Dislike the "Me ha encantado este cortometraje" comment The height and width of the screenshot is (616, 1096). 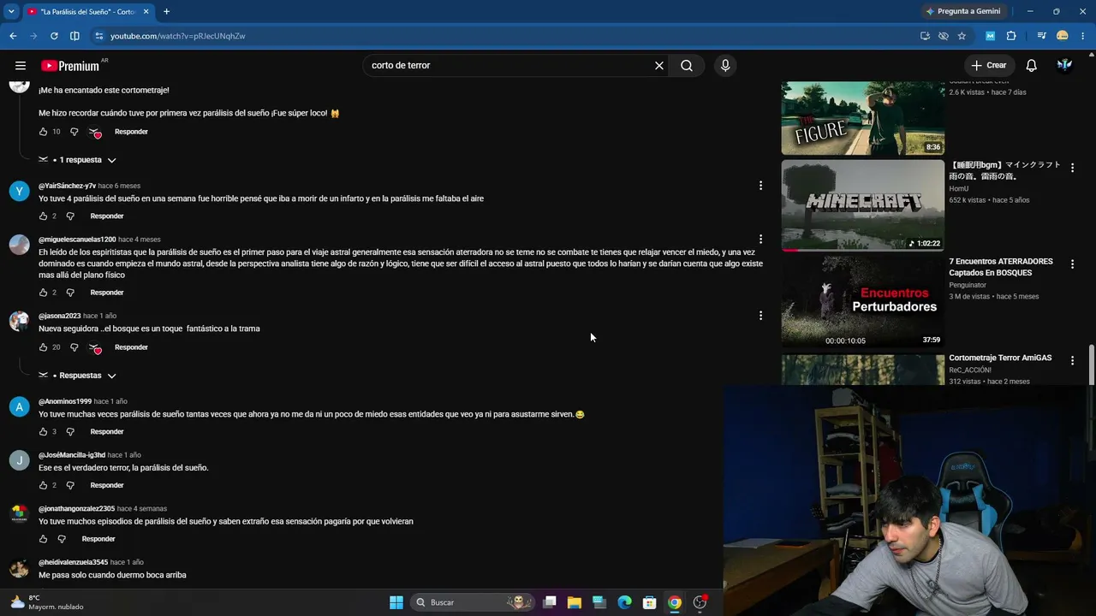(x=74, y=132)
